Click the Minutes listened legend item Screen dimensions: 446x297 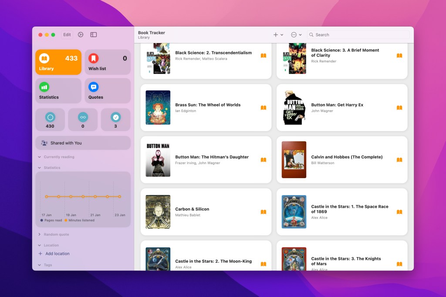coord(79,220)
